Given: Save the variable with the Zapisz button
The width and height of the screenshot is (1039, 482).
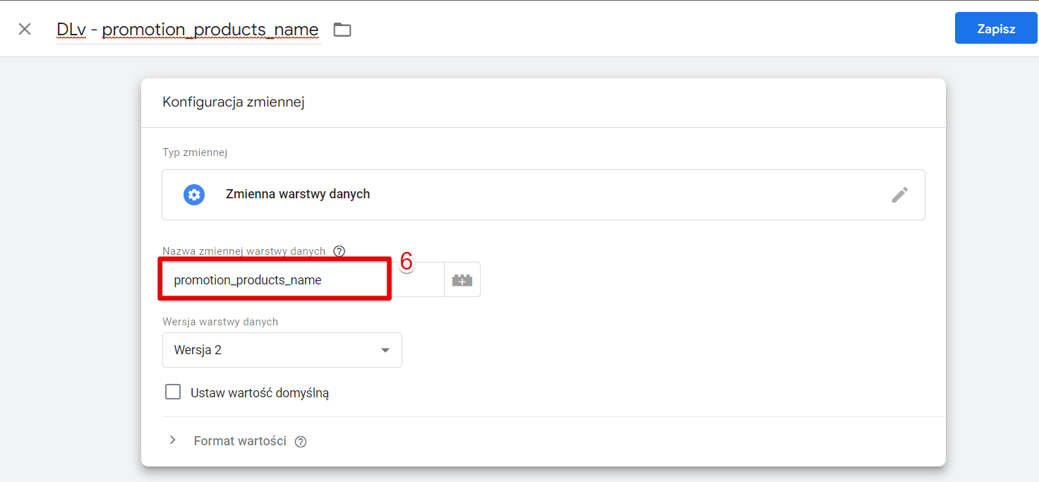Looking at the screenshot, I should [996, 29].
